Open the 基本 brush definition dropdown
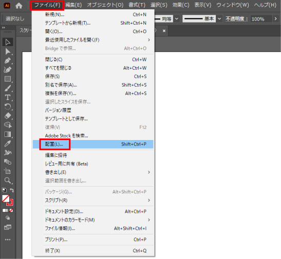 pyautogui.click(x=219, y=18)
